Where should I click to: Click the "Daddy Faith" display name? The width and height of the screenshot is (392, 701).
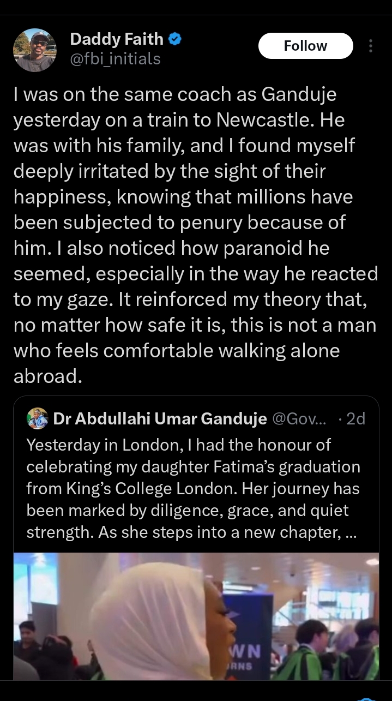[x=117, y=39]
